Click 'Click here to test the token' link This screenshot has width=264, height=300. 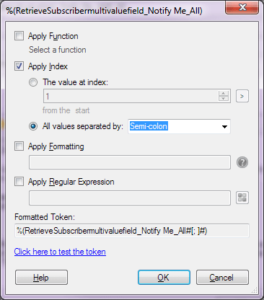(x=60, y=252)
